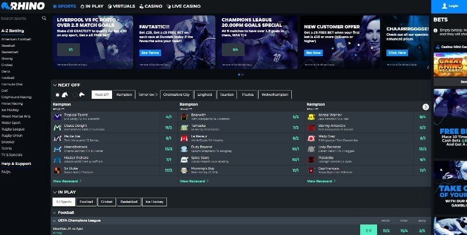Click the next races arrow circle
Screen dimensions: 467x235
click(426, 107)
